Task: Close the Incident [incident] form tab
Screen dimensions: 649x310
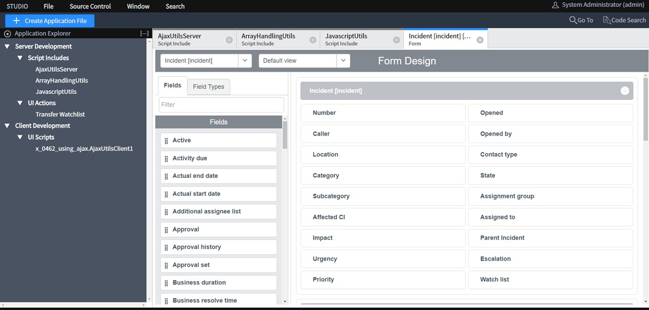Action: [480, 40]
